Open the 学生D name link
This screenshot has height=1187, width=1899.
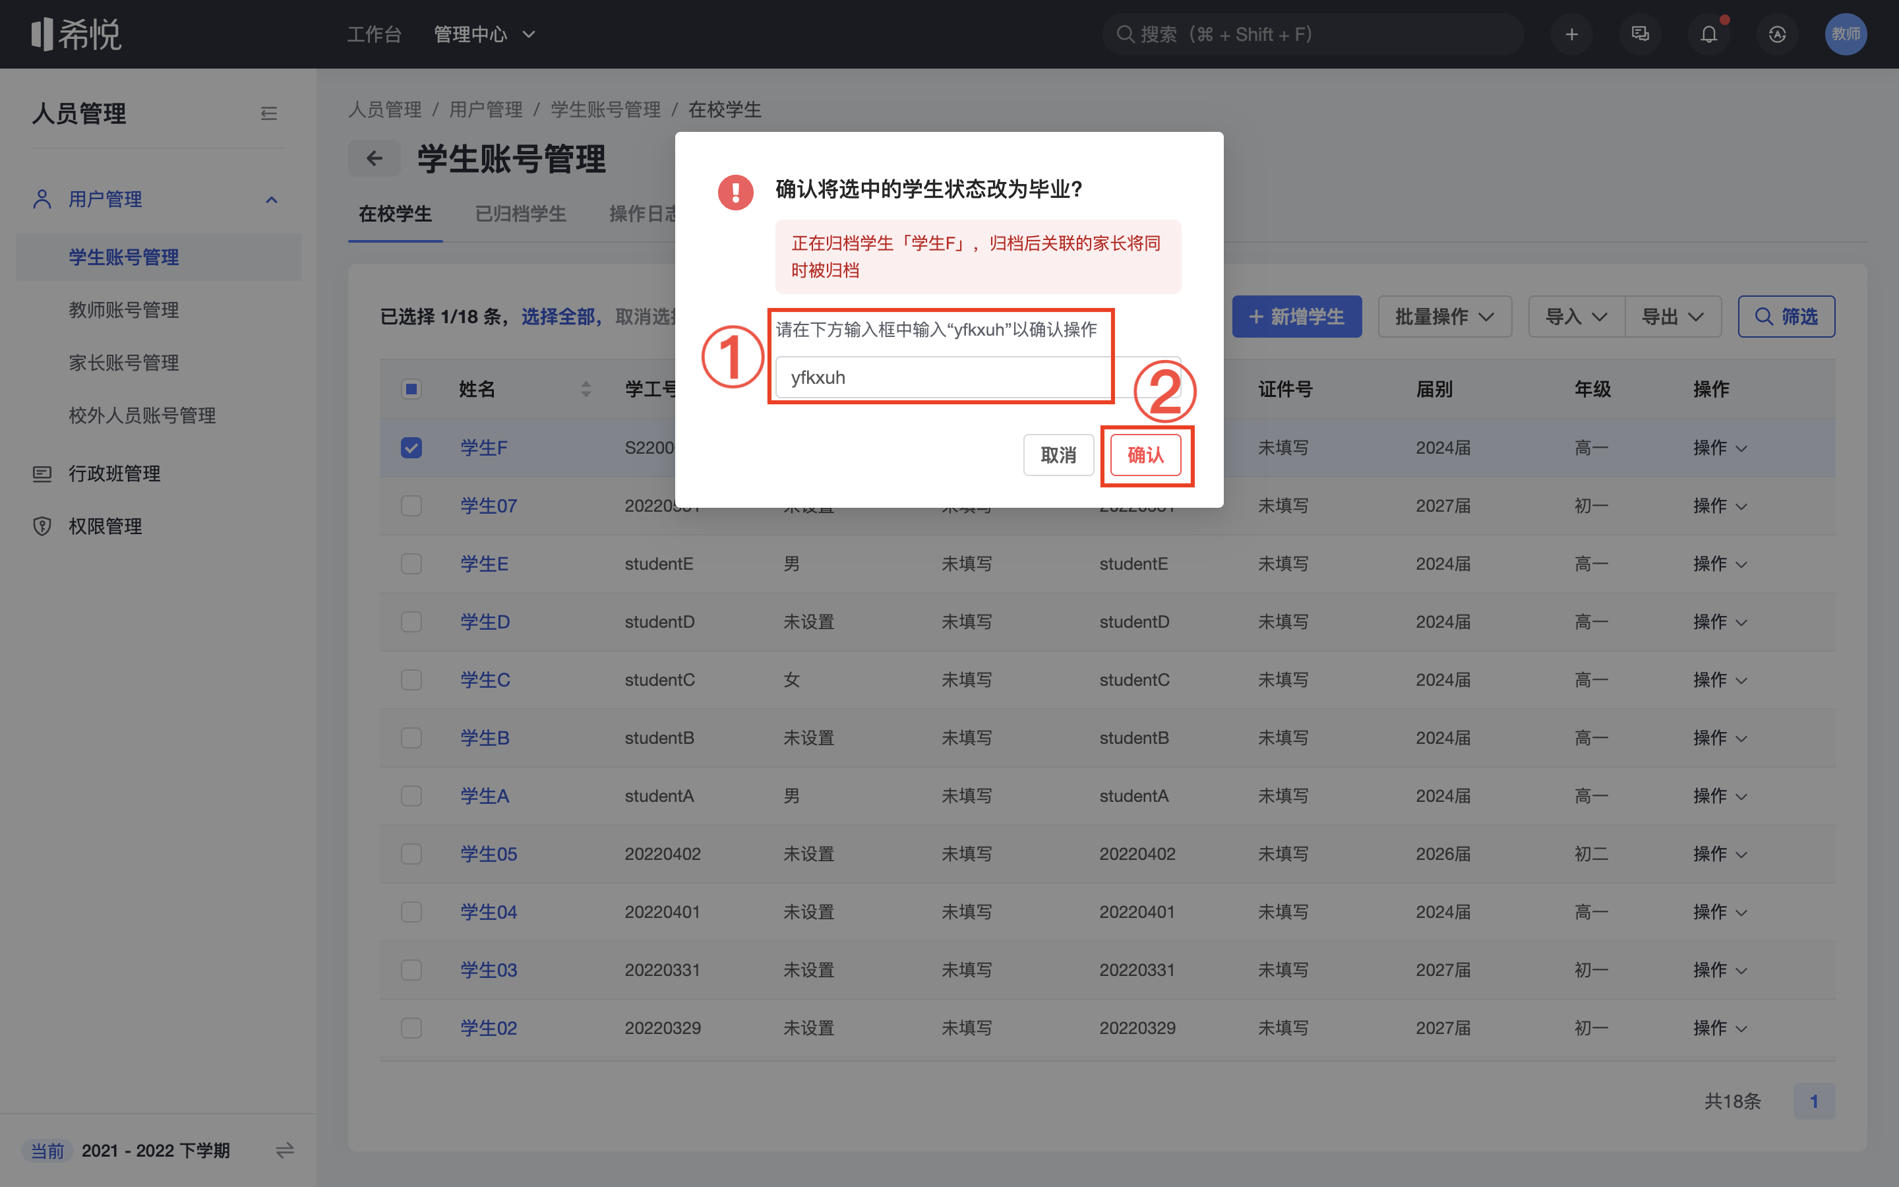click(x=485, y=622)
